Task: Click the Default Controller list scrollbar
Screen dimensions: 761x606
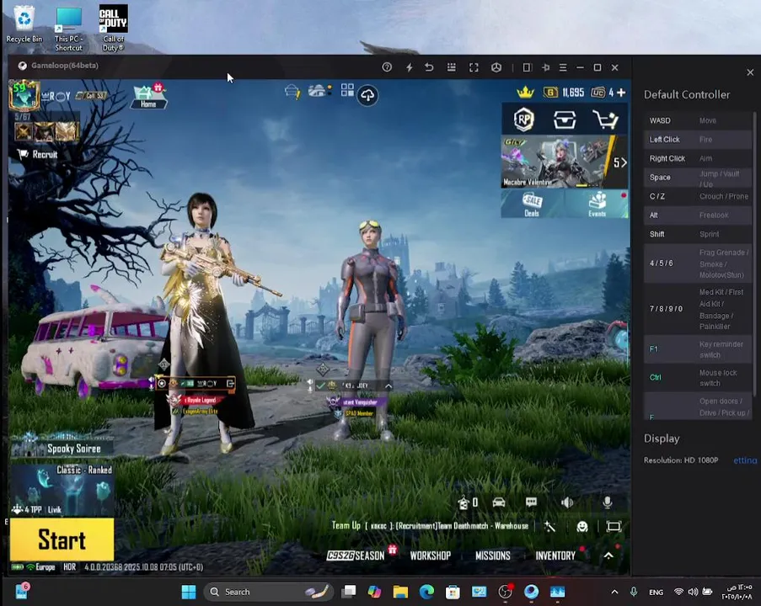Action: pos(754,252)
